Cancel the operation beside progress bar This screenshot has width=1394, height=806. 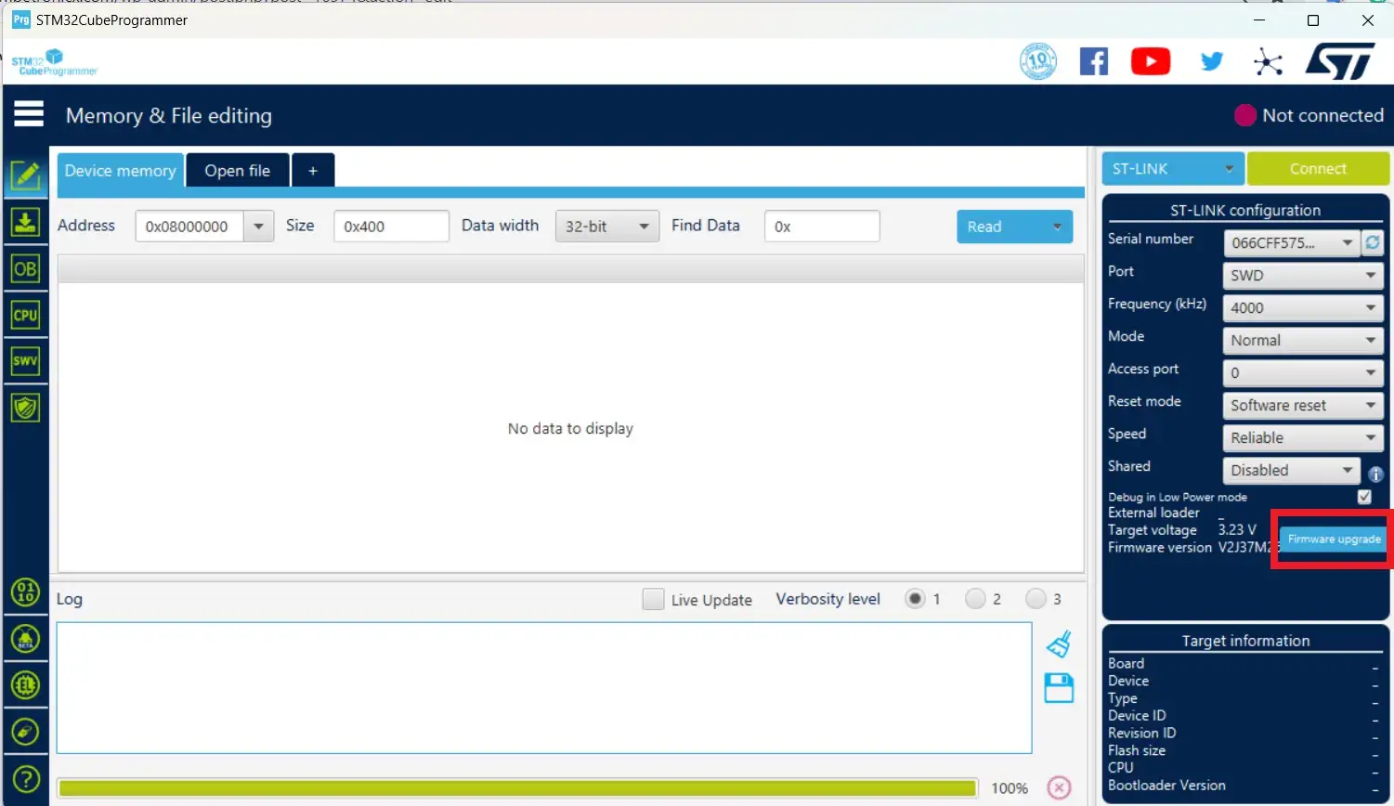click(x=1059, y=787)
